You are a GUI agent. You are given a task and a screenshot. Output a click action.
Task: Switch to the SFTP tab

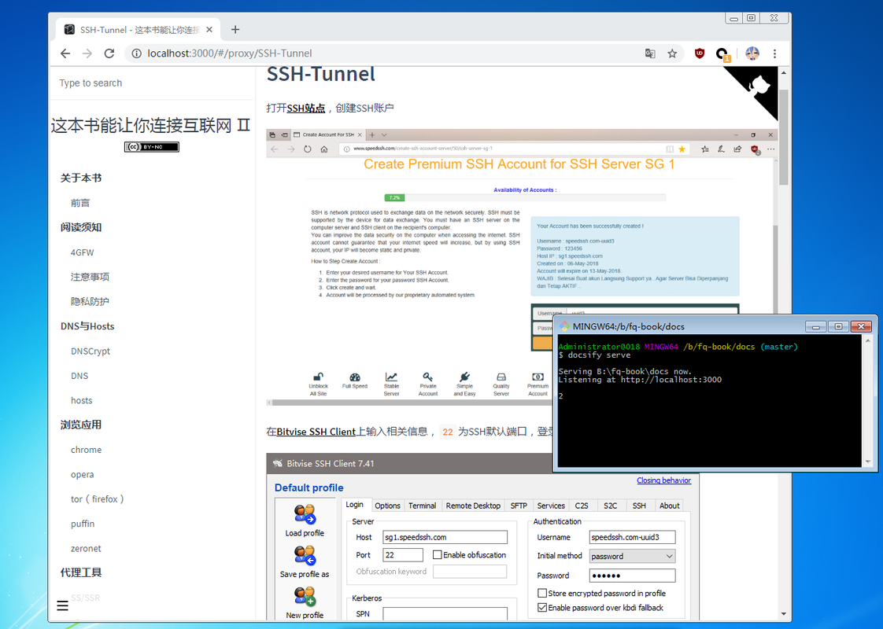point(519,506)
